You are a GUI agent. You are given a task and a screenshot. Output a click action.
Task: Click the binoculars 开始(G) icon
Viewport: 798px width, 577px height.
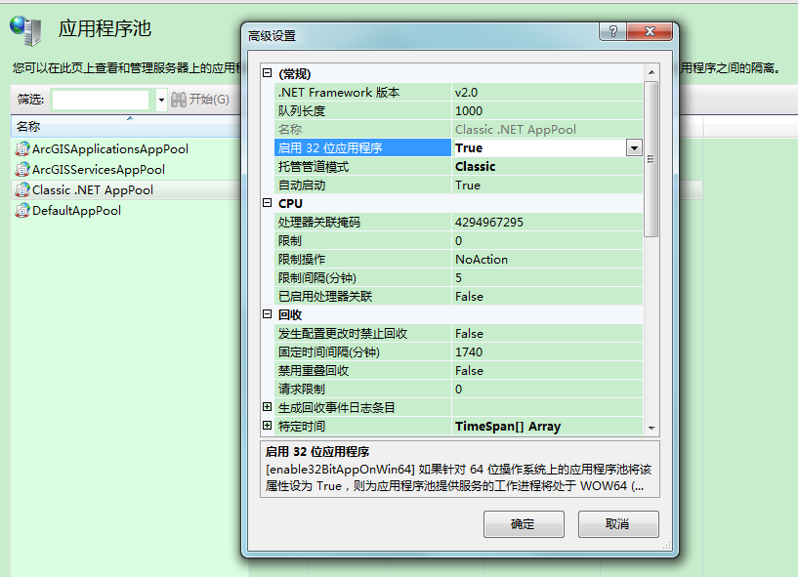[179, 100]
